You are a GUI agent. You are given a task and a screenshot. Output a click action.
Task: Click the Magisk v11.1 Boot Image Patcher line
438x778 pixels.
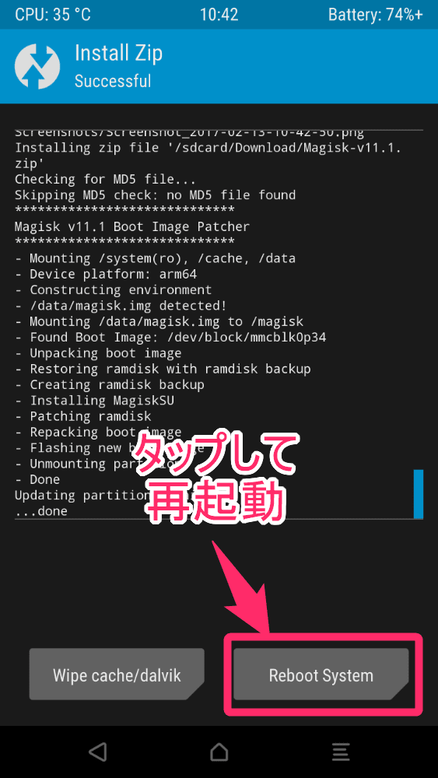132,226
